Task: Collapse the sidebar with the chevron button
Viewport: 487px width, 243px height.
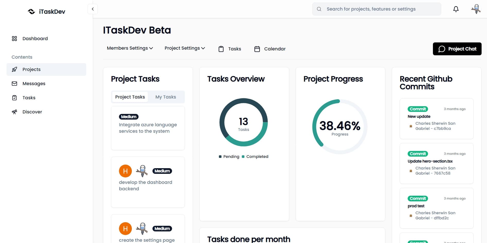Action: [93, 9]
